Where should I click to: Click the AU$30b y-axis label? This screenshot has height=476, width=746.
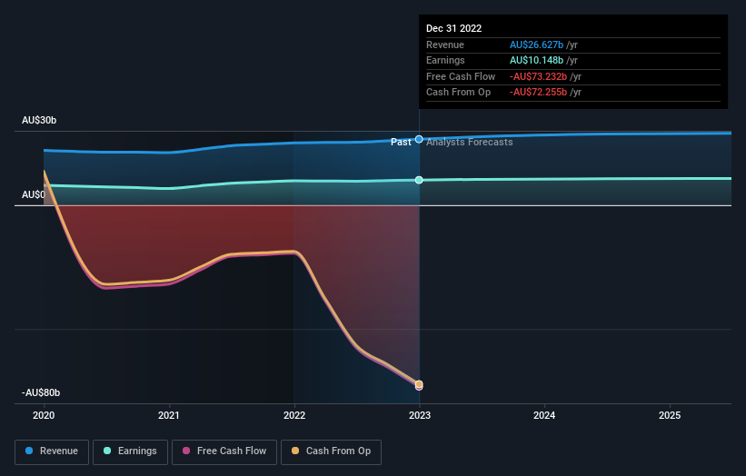click(x=39, y=120)
